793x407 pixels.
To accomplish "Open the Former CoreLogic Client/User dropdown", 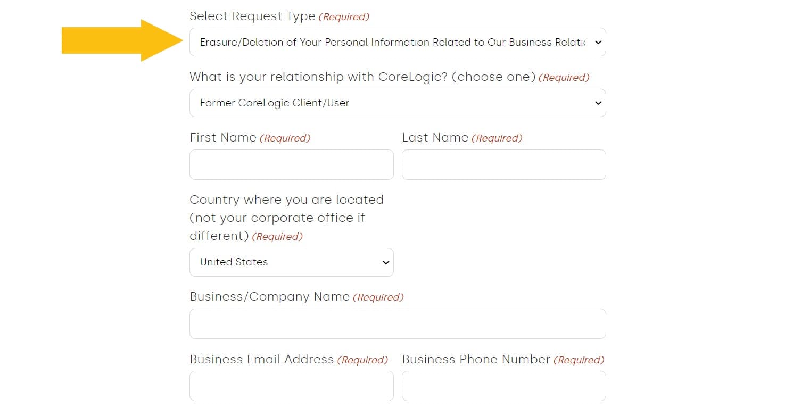I will [391, 103].
